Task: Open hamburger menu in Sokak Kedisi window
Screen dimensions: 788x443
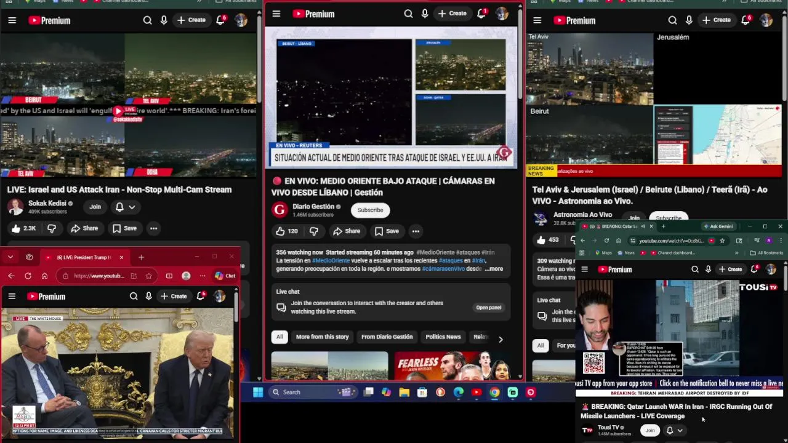Action: (x=12, y=20)
